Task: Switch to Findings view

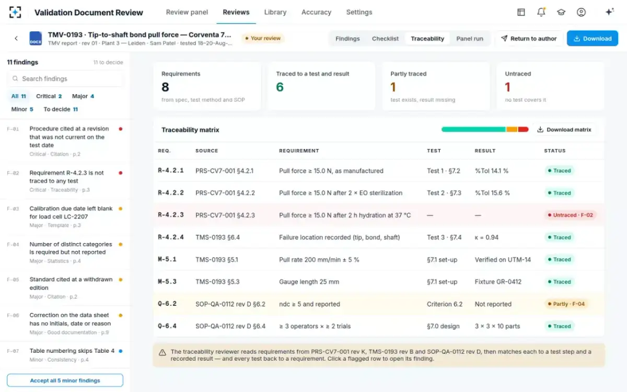Action: tap(347, 39)
